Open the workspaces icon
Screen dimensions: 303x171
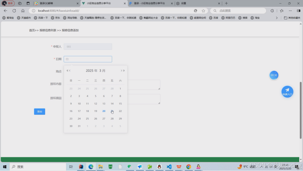pyautogui.click(x=20, y=3)
